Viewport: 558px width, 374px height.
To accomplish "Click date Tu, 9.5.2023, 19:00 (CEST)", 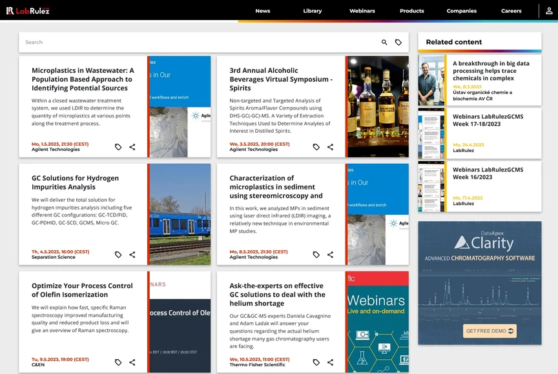I will click(x=60, y=359).
